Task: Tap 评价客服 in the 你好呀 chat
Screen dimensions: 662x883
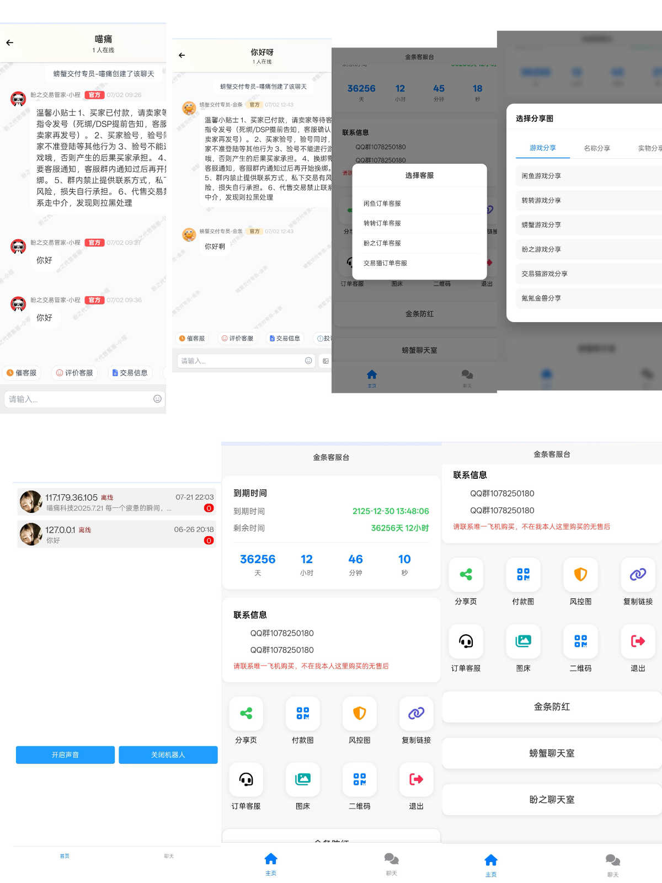Action: pos(238,339)
